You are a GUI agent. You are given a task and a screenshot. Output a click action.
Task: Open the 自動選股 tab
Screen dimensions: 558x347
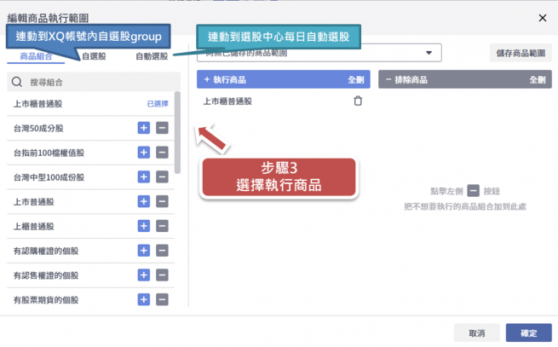[151, 57]
